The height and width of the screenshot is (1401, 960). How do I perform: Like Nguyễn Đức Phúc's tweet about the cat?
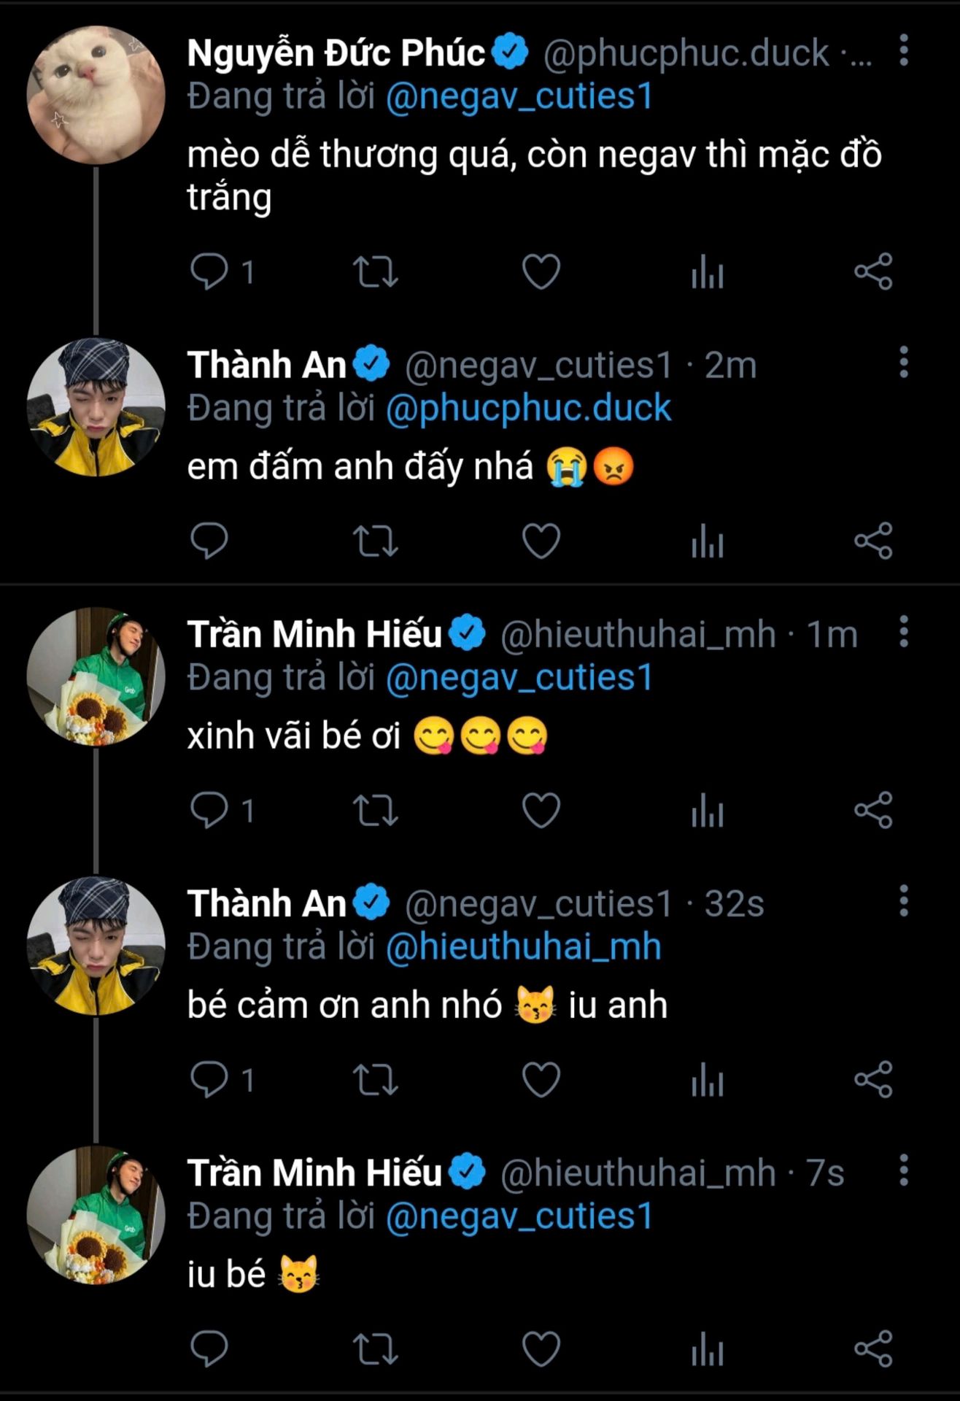pyautogui.click(x=541, y=272)
